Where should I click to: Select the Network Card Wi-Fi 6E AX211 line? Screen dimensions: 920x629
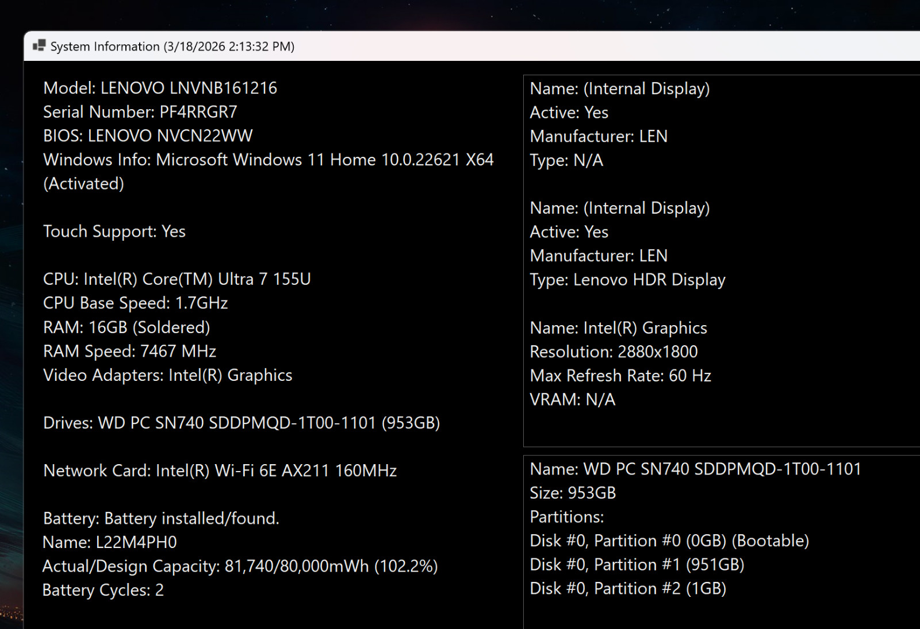[x=220, y=470]
